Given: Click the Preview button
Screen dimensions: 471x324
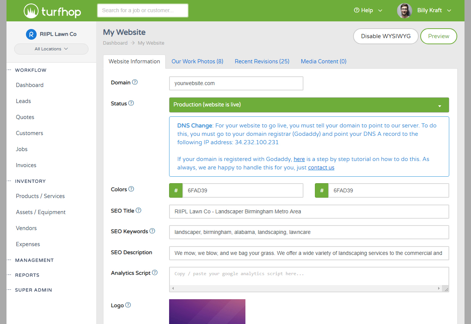Looking at the screenshot, I should pyautogui.click(x=438, y=36).
